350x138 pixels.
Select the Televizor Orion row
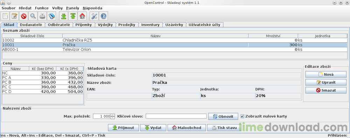(x=175, y=49)
